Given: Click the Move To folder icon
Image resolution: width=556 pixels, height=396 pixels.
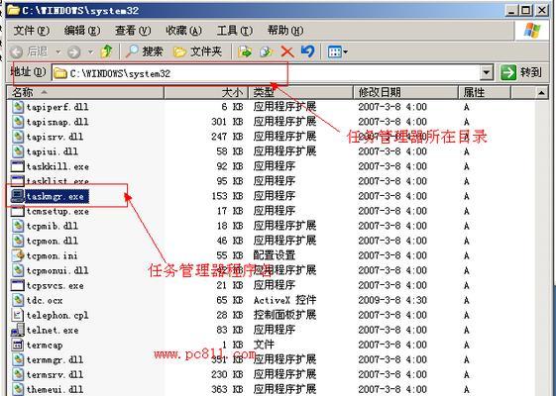Looking at the screenshot, I should 245,52.
